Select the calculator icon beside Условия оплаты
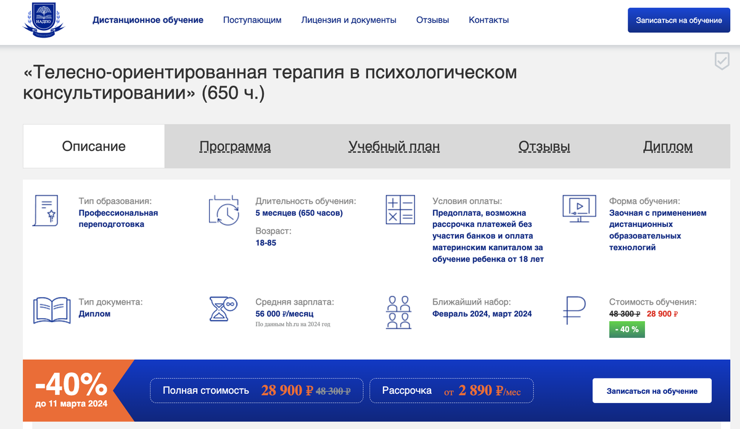740x429 pixels. coord(400,210)
